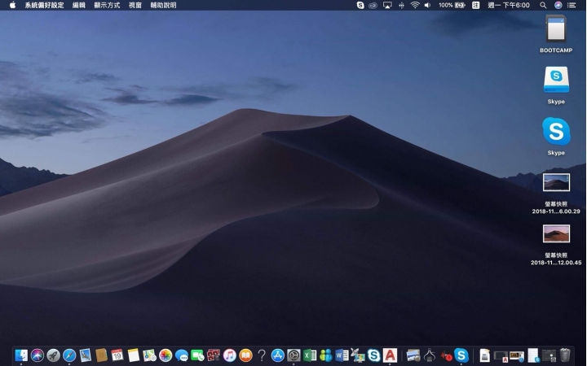Viewport: 587px width, 366px height.
Task: Open Finder from the Dock
Action: (21, 355)
